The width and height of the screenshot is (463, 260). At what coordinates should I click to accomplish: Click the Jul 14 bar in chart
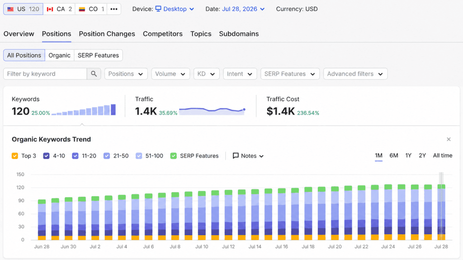[255, 215]
